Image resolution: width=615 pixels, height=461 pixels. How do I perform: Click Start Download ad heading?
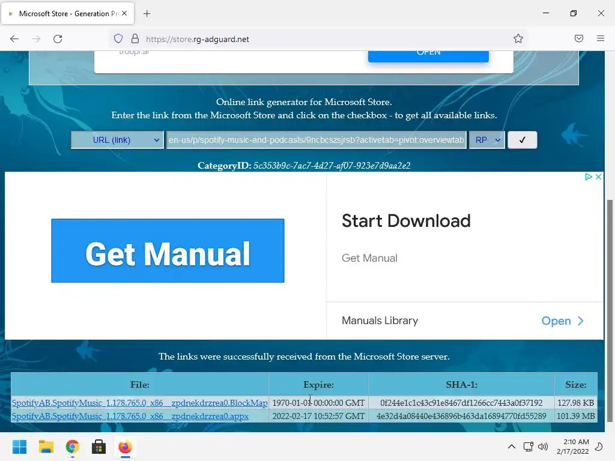[406, 221]
